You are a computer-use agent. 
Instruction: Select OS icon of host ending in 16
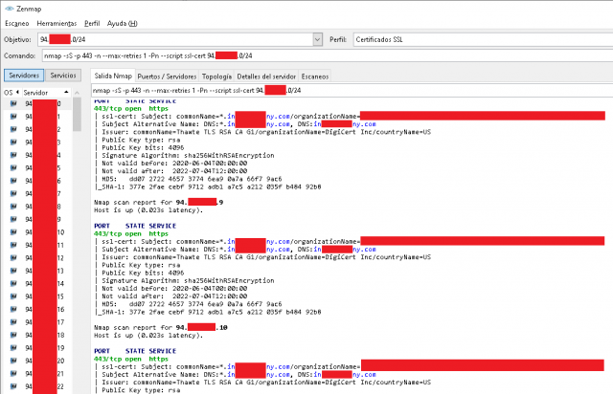point(13,309)
